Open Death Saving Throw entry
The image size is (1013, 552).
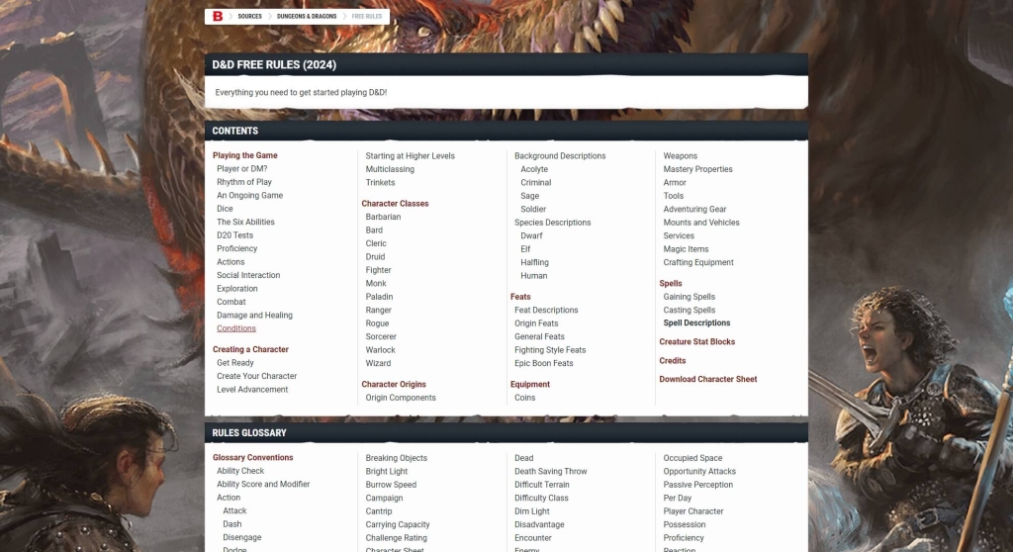click(550, 471)
